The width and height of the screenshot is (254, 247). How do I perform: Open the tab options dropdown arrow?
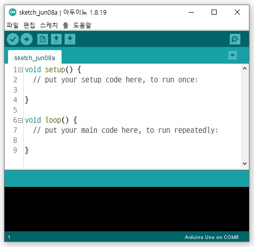pyautogui.click(x=232, y=55)
